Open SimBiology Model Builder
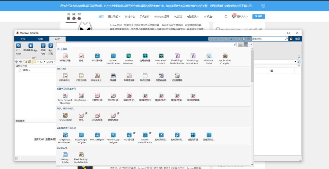Screen dimensions: 329x169 click(x=177, y=59)
